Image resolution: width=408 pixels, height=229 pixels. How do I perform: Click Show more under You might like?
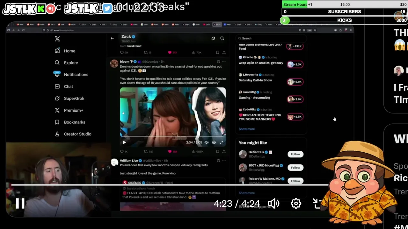247,193
